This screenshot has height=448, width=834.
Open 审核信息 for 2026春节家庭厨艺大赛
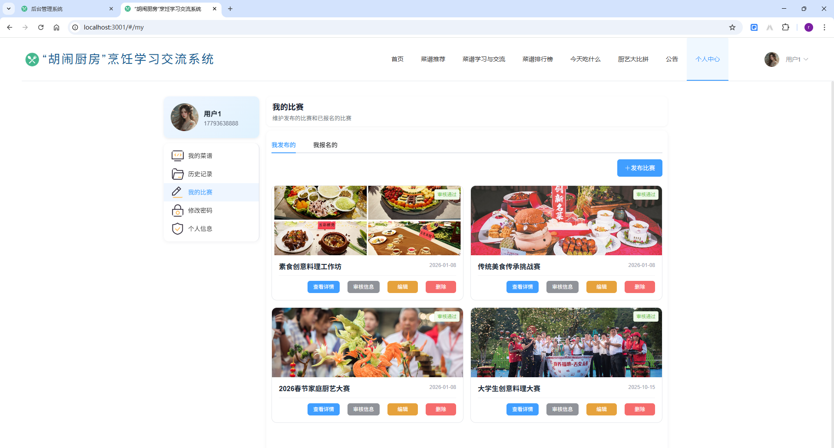[x=364, y=409]
